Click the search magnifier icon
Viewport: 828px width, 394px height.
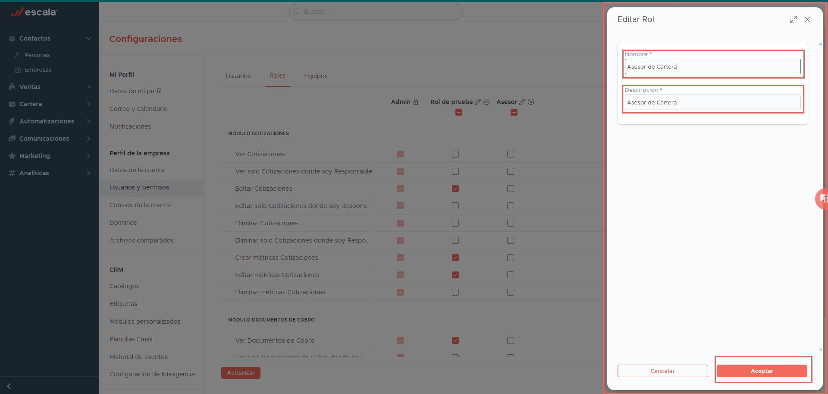297,12
